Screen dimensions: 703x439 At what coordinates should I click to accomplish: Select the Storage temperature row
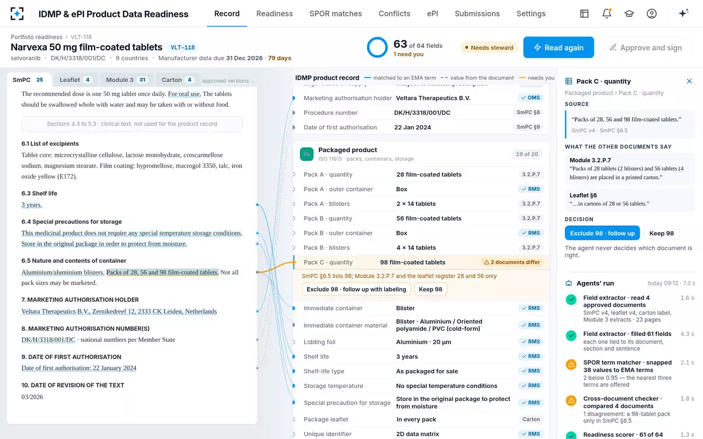point(421,386)
